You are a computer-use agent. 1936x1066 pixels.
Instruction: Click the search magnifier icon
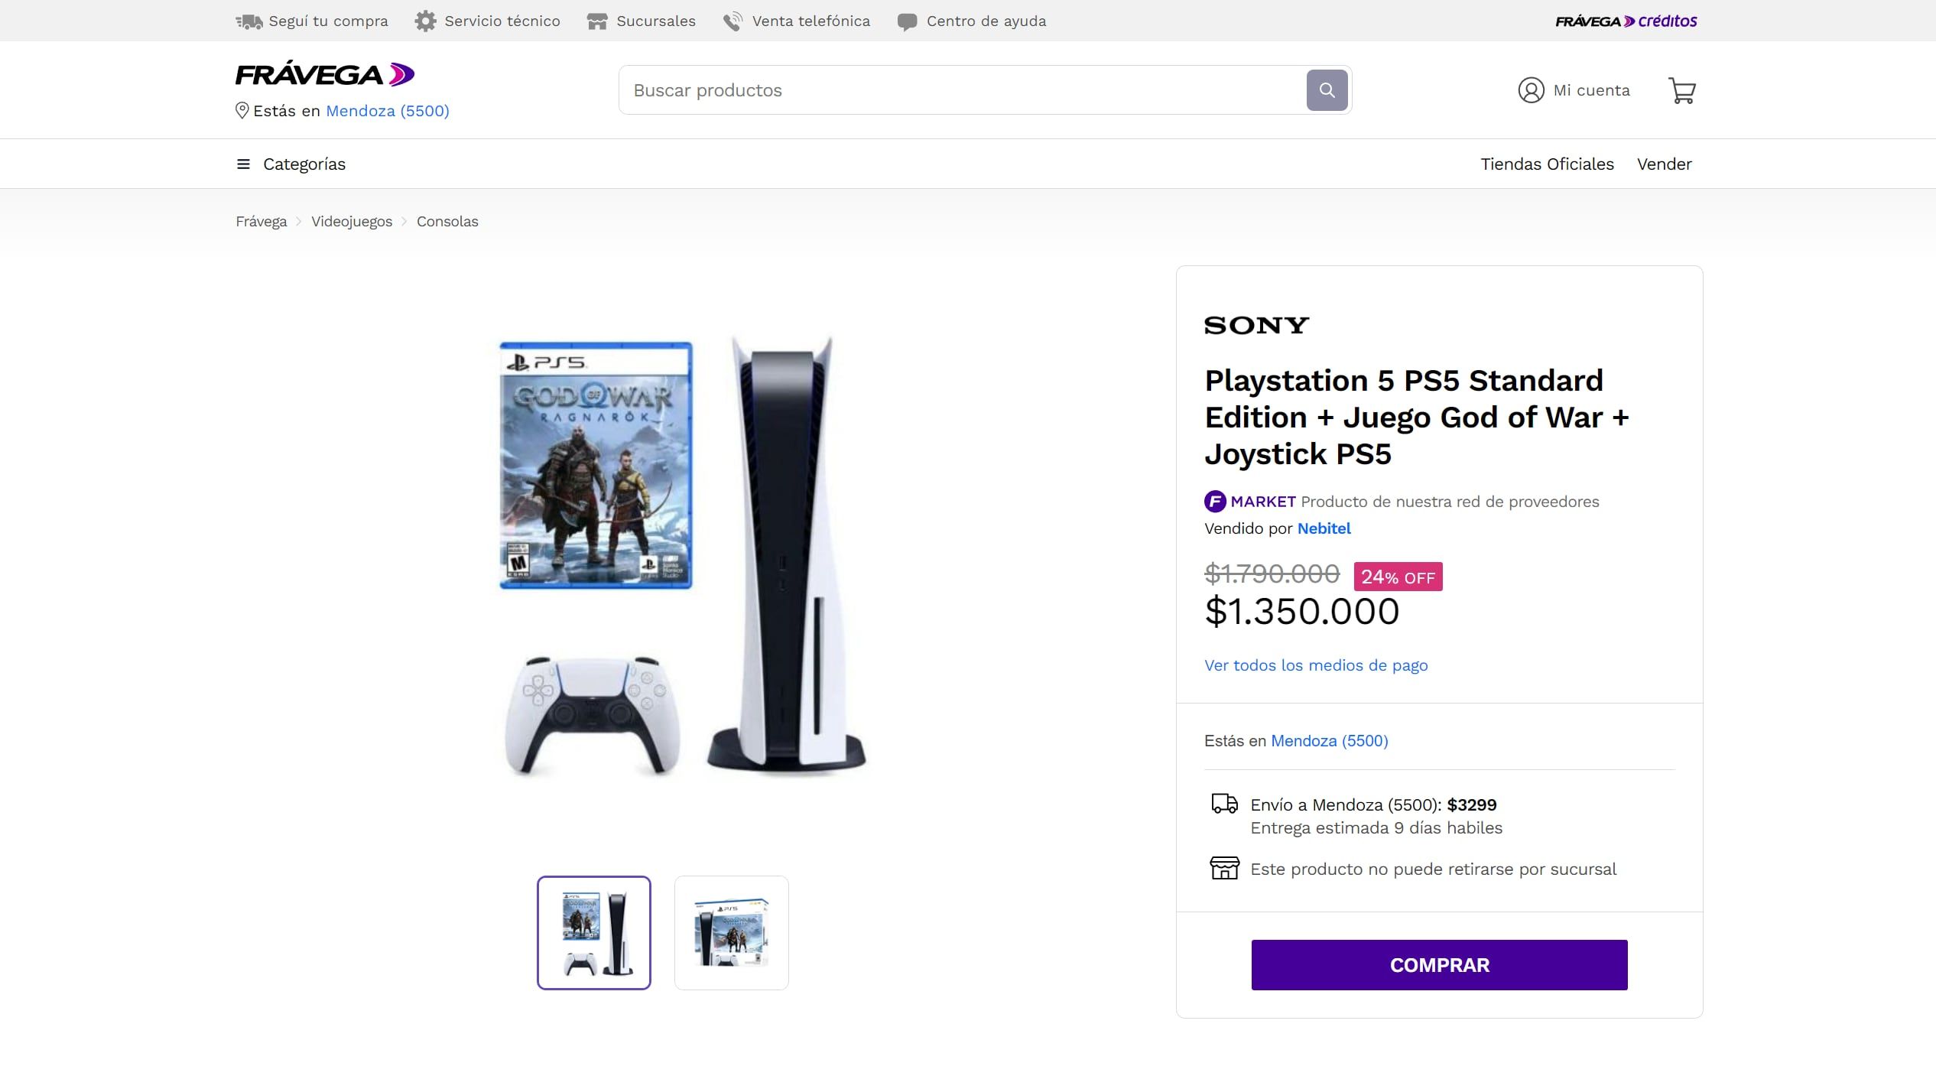(1328, 89)
